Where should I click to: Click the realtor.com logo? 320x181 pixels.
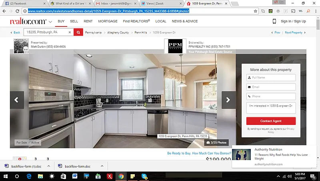click(x=28, y=21)
